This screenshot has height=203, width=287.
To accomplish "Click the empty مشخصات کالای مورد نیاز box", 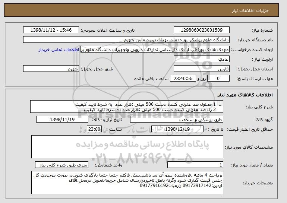I will point(127,147).
